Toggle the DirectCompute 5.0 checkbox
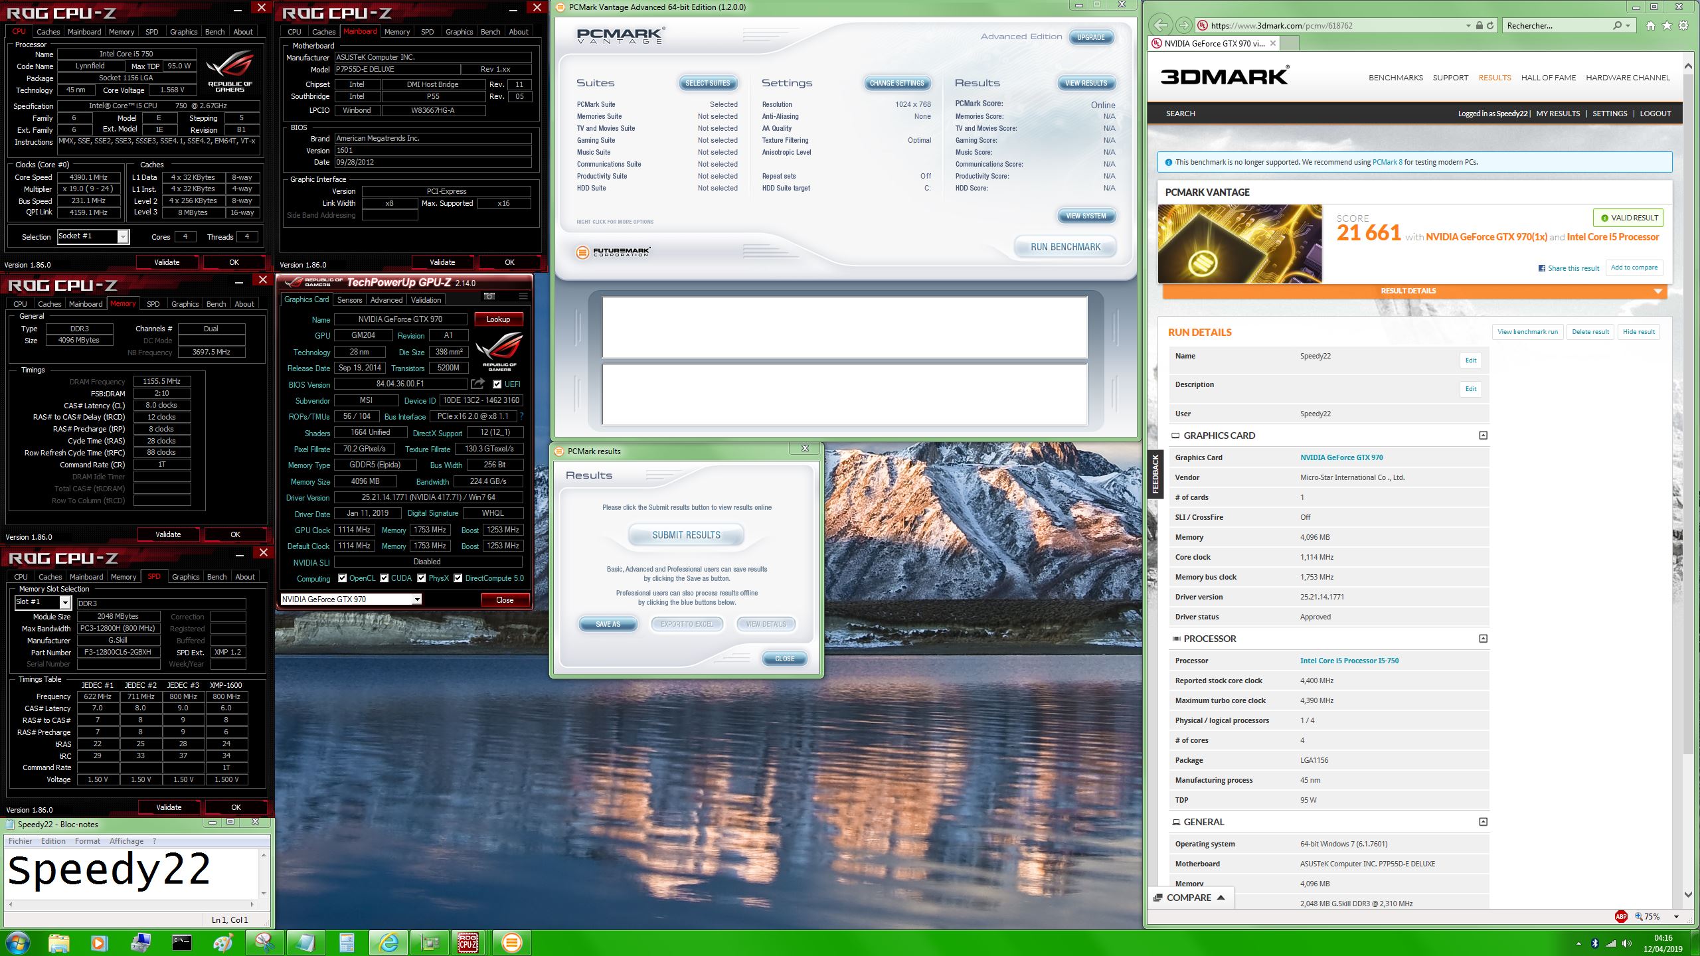1700x956 pixels. pos(458,578)
